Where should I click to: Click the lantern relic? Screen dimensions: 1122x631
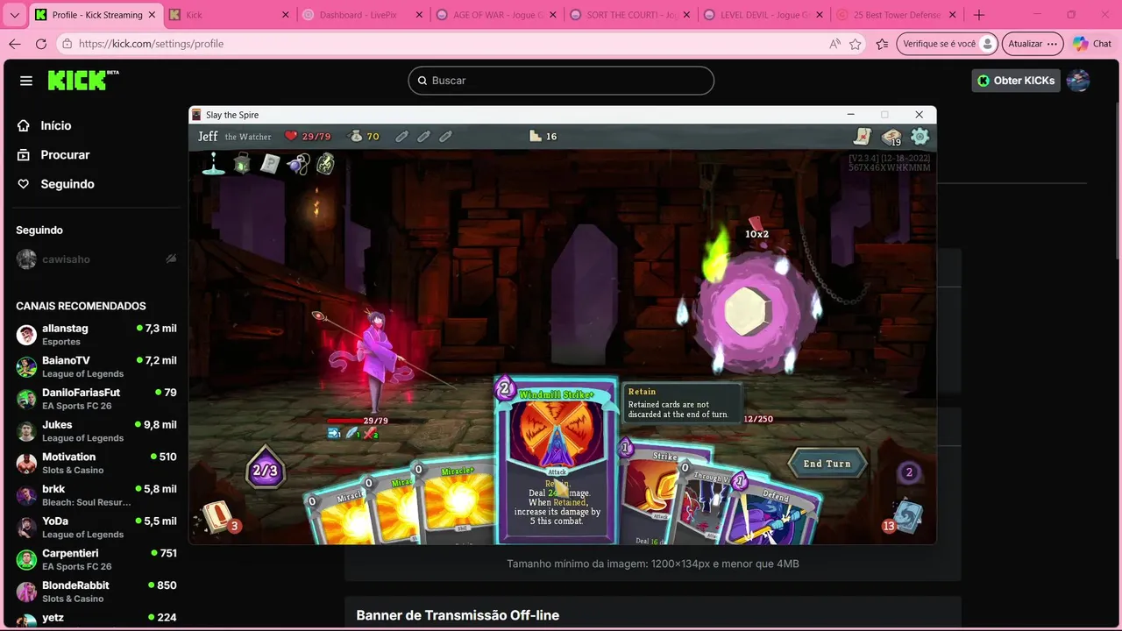pyautogui.click(x=242, y=163)
